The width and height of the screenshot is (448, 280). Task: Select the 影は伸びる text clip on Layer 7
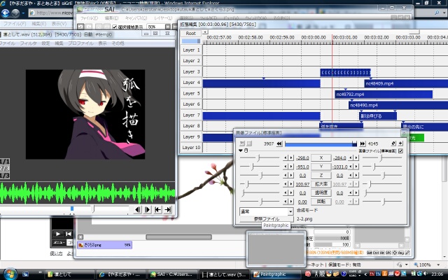point(378,116)
